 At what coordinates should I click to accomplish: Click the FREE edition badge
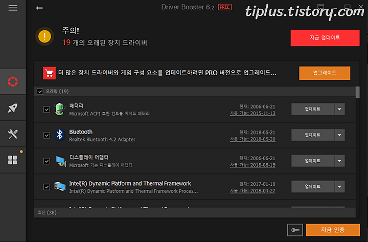224,7
